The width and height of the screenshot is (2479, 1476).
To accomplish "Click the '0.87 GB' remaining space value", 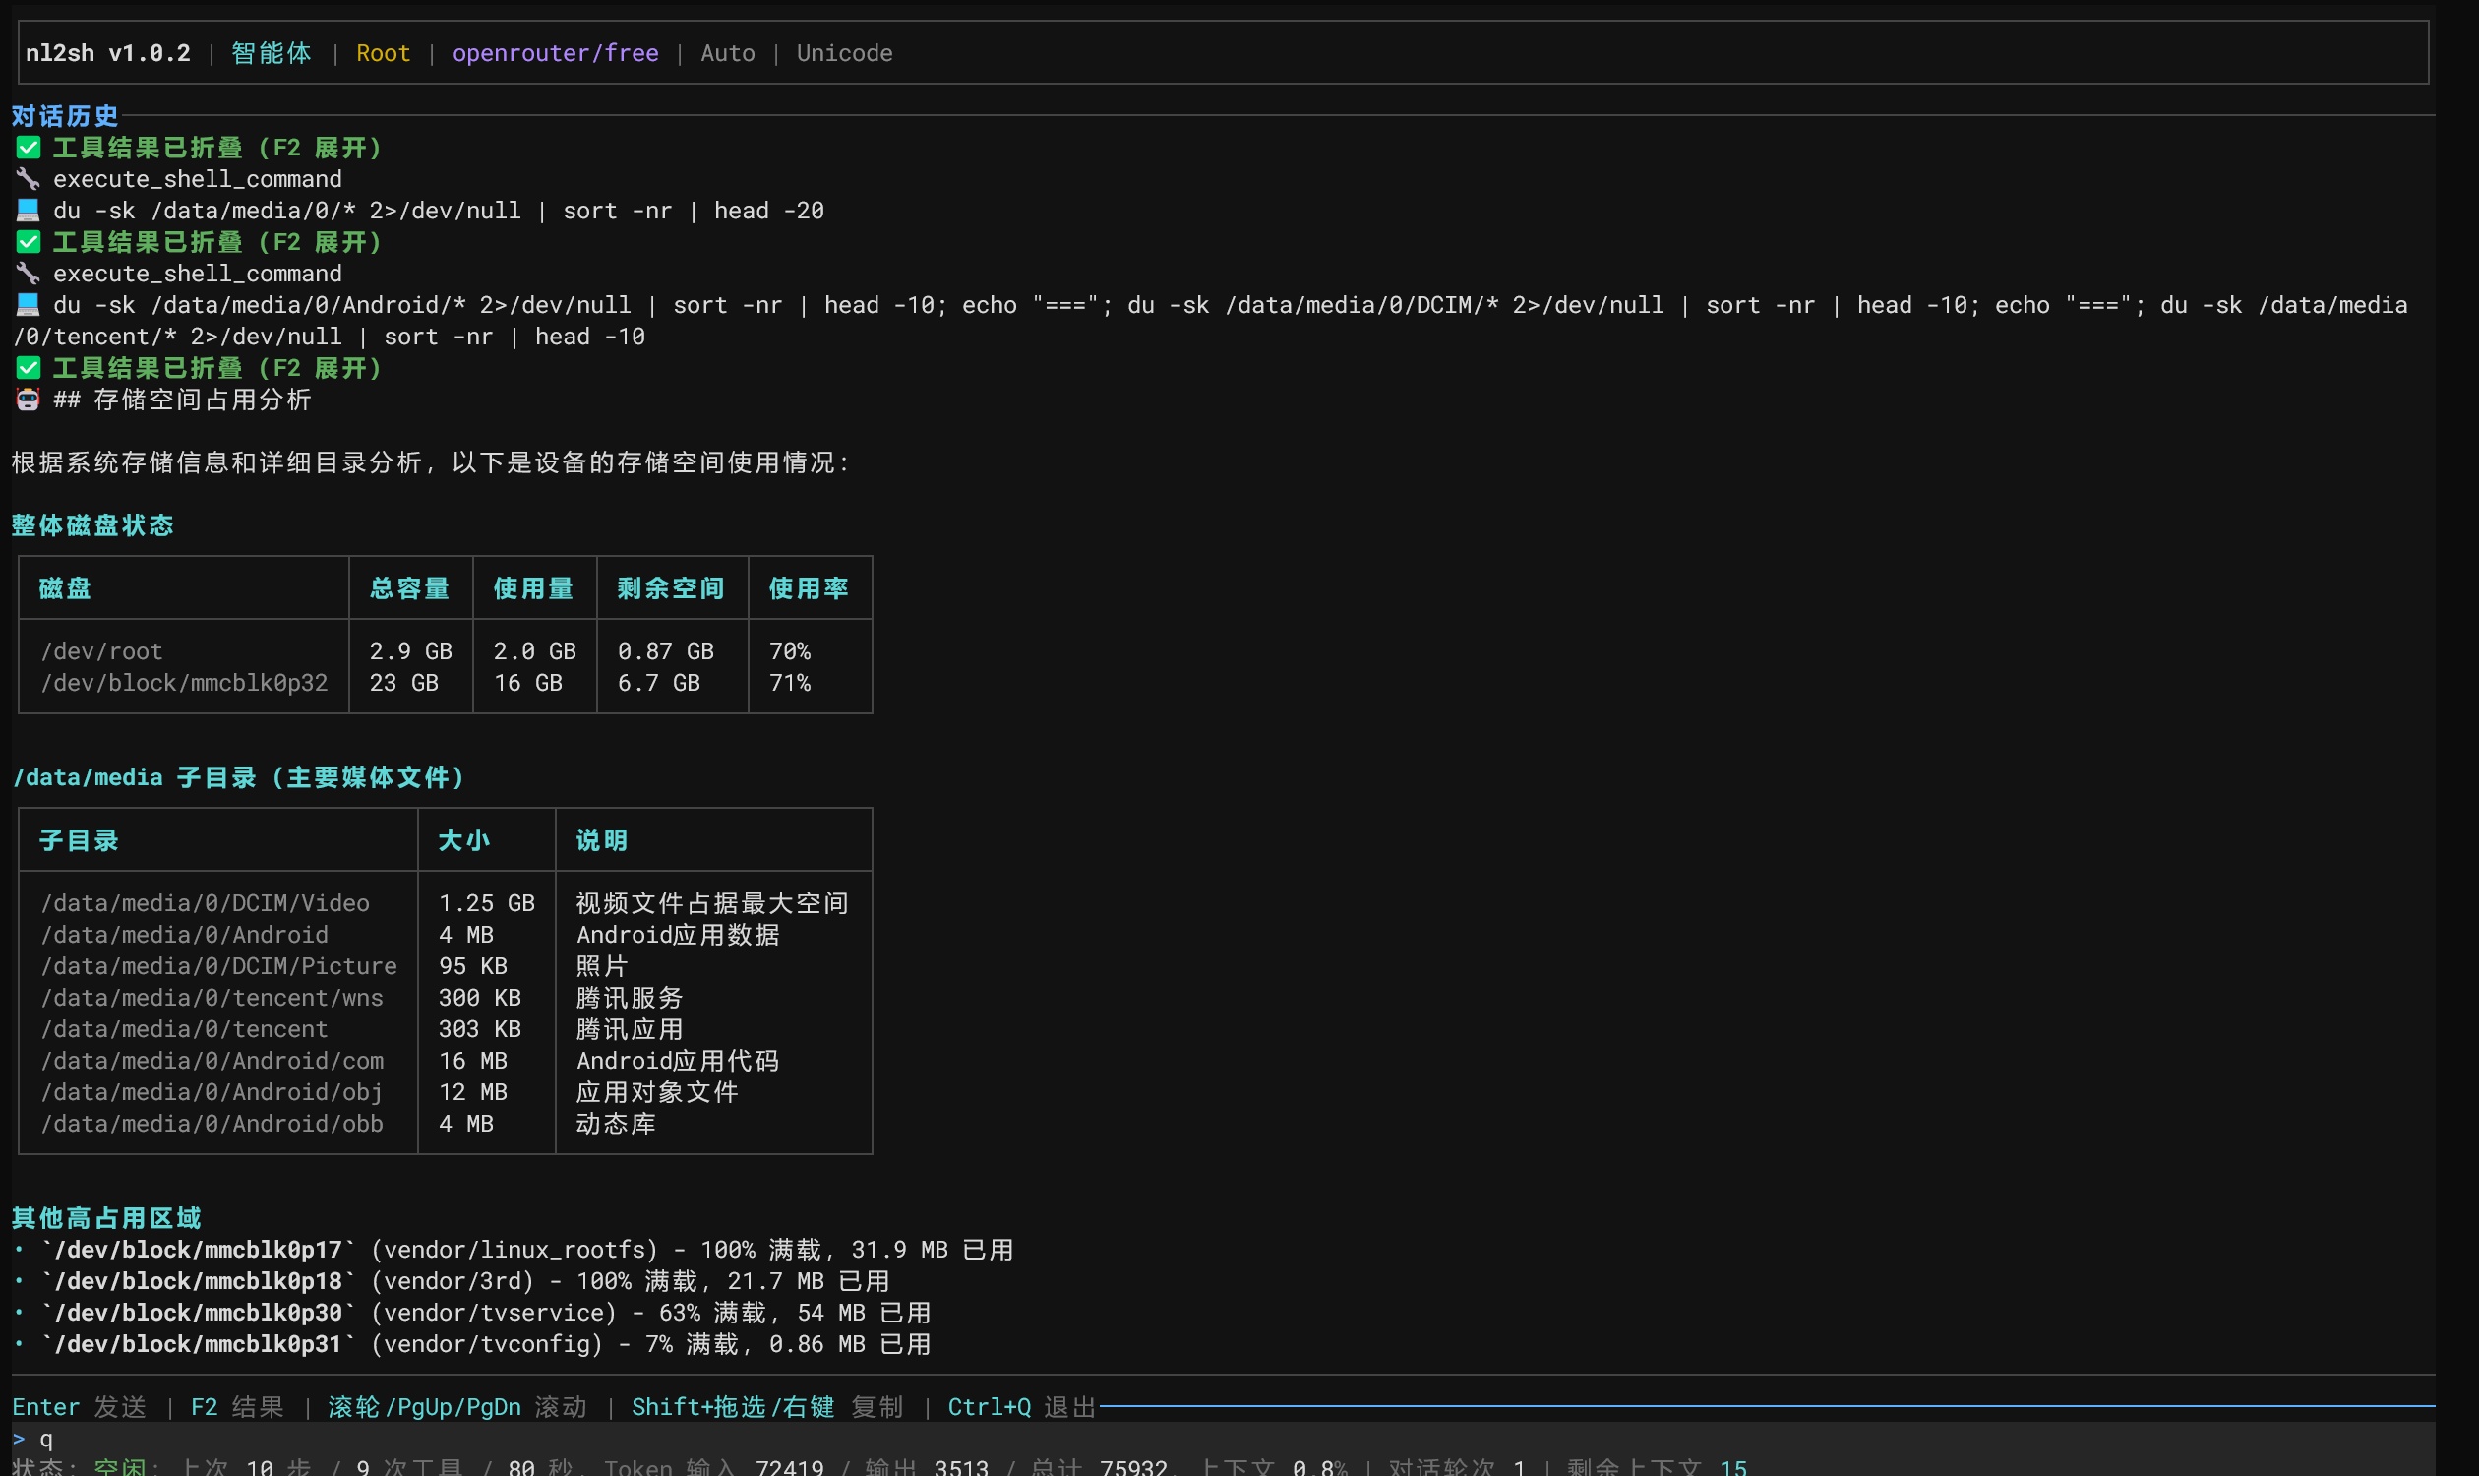I will click(665, 650).
